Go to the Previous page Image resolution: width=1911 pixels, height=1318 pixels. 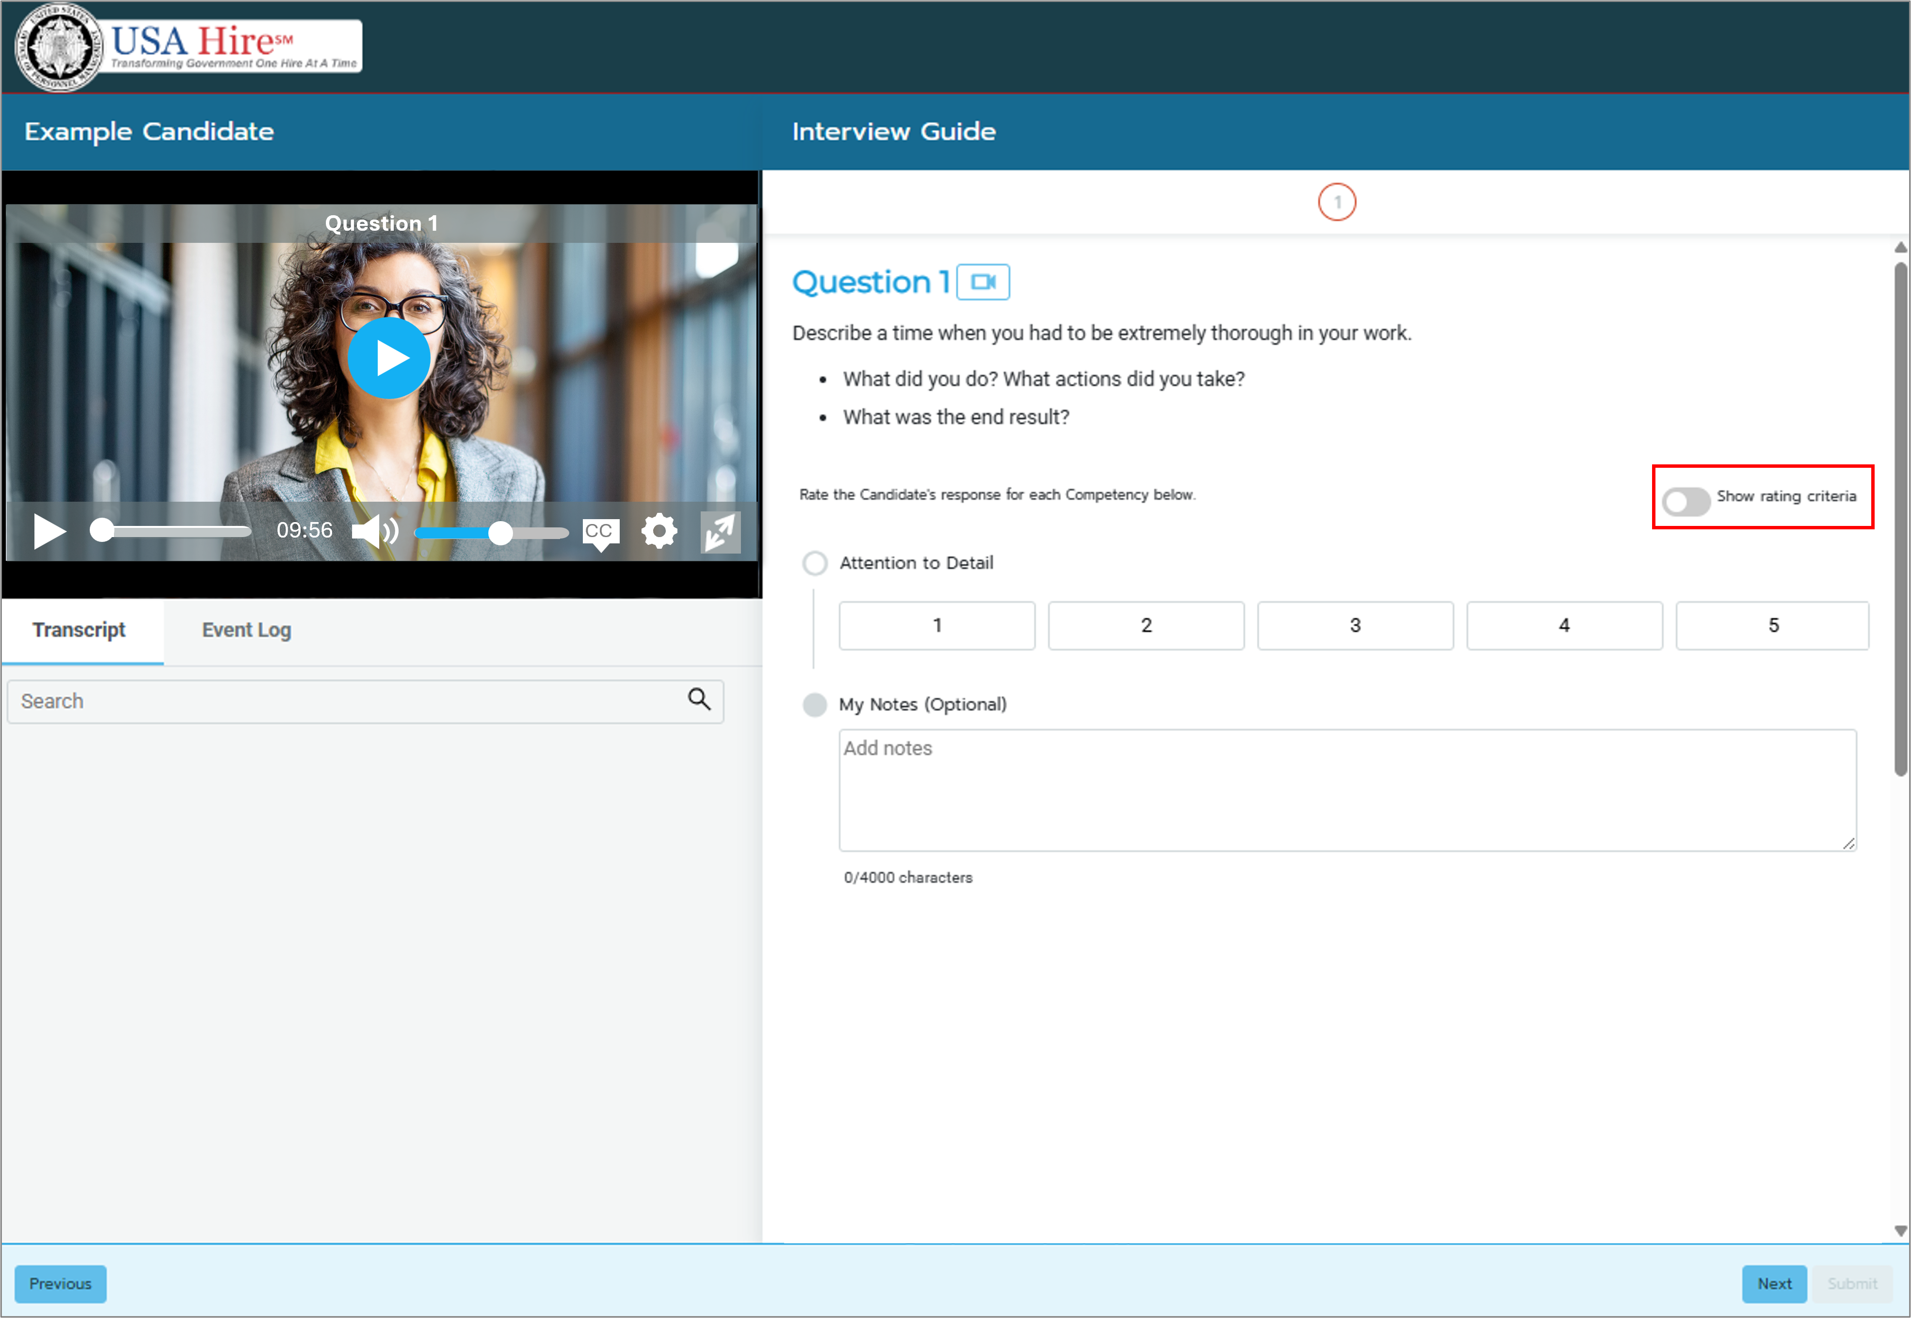pos(60,1283)
